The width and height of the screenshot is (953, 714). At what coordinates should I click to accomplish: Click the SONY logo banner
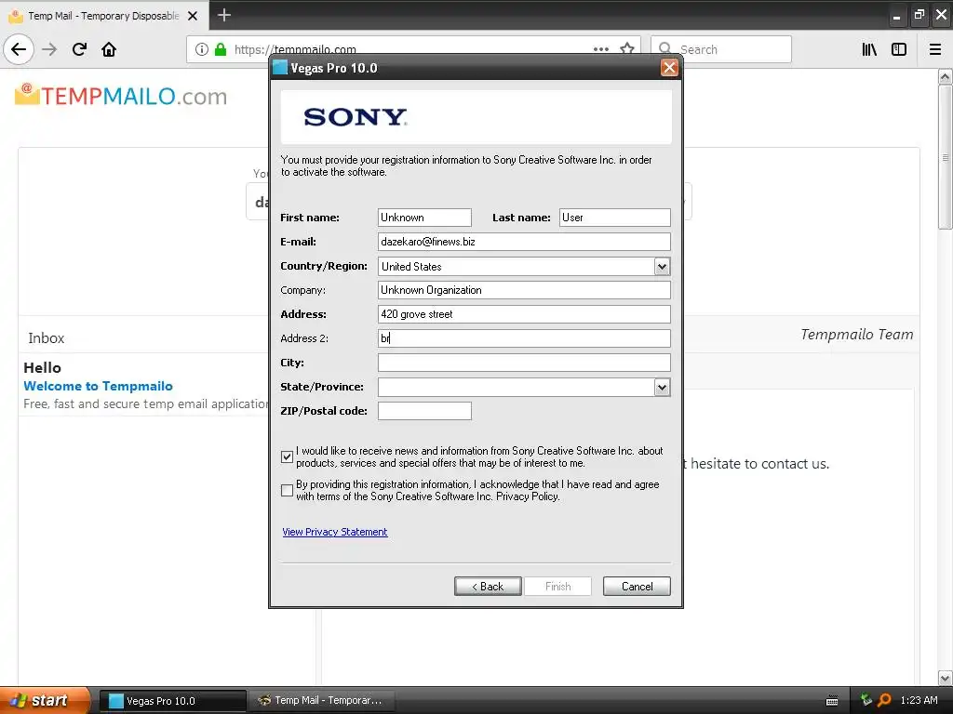point(476,117)
